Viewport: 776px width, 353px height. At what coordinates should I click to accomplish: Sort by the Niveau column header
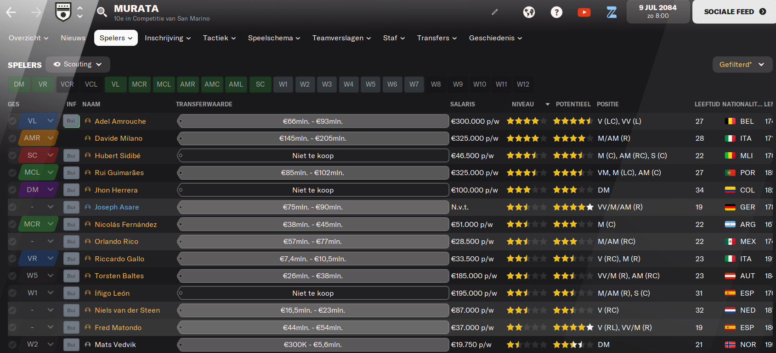pyautogui.click(x=523, y=104)
